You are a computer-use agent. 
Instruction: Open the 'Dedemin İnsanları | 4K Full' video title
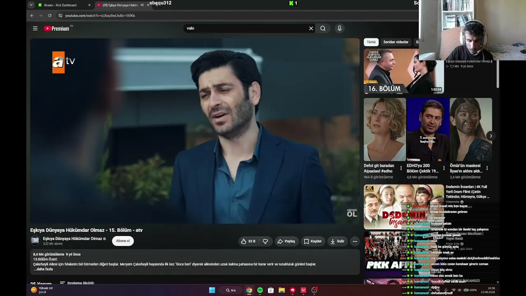(468, 192)
